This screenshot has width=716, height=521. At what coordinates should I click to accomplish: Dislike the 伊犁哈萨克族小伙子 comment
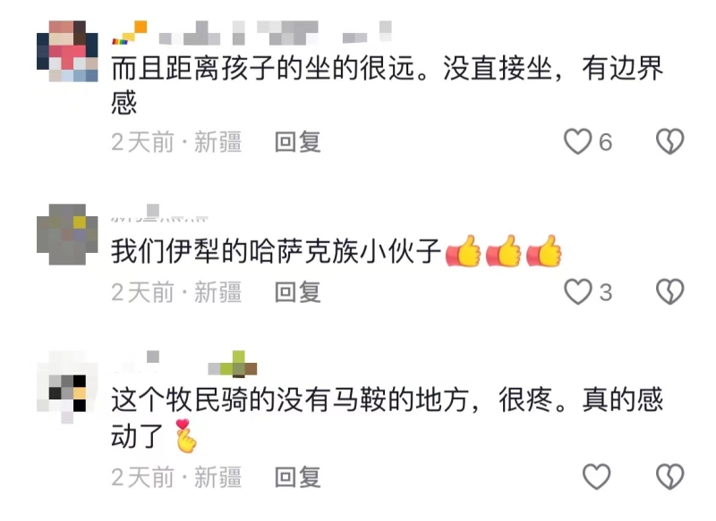[669, 291]
